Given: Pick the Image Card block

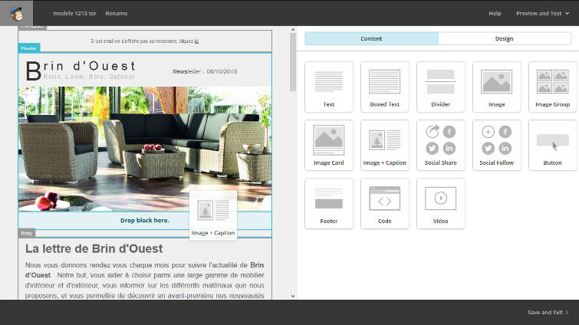Looking at the screenshot, I should click(329, 146).
